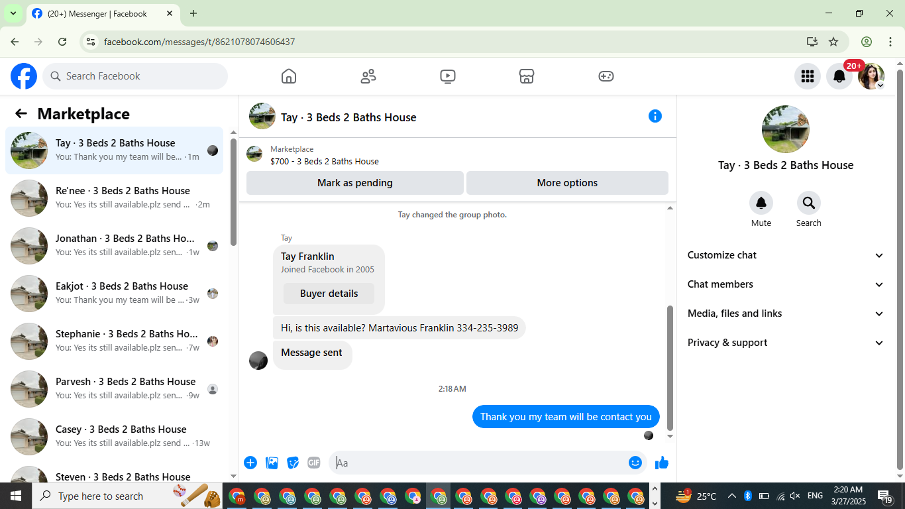Click the Windows taskbar search box
Image resolution: width=905 pixels, height=509 pixels.
(x=129, y=496)
